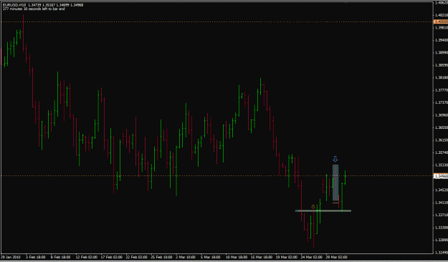Screen dimensions: 448x262
Task: Click the 1.32890 price scale label
Action: [x=441, y=240]
